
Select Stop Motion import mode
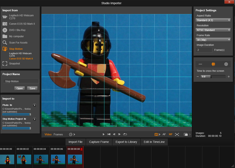[x=13, y=49]
